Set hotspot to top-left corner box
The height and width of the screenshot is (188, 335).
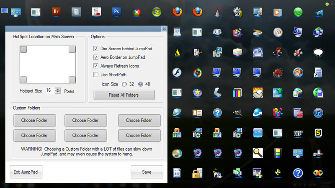[x=23, y=49]
